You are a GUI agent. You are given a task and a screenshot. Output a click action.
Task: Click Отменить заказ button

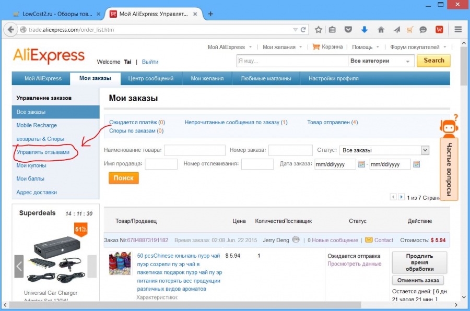(418, 280)
